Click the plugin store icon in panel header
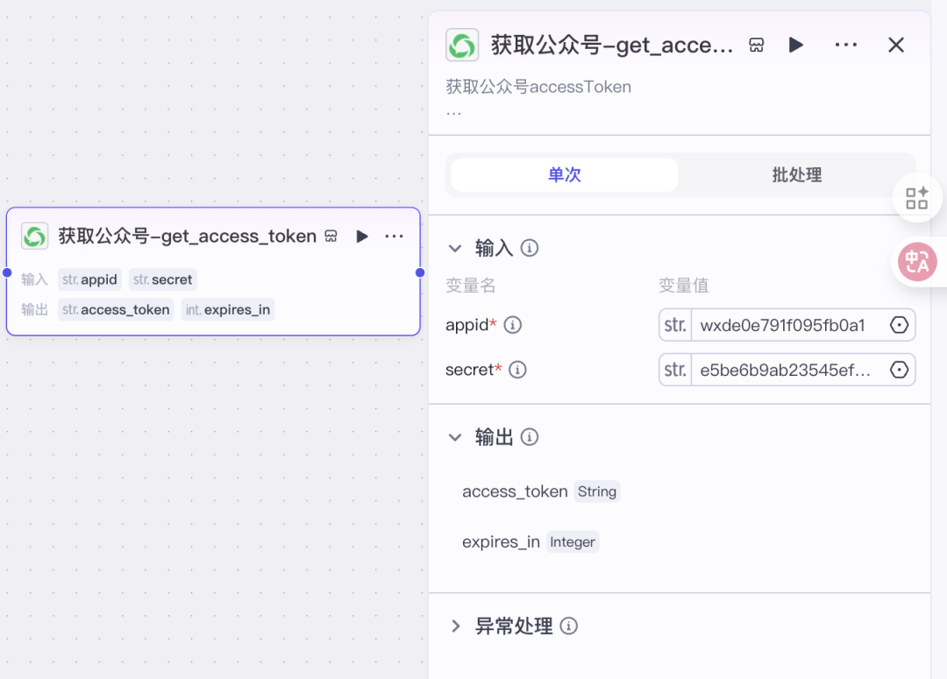This screenshot has height=679, width=947. point(756,46)
